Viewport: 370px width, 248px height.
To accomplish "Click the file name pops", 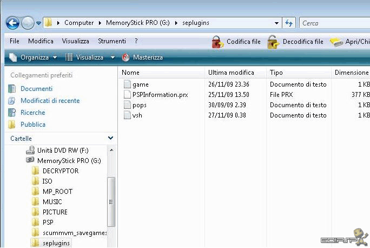I will click(140, 105).
